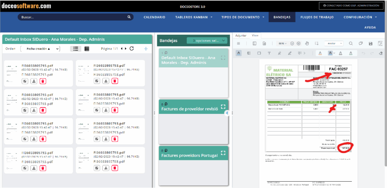Add a new document with the plus icon
The image size is (387, 188).
[146, 49]
